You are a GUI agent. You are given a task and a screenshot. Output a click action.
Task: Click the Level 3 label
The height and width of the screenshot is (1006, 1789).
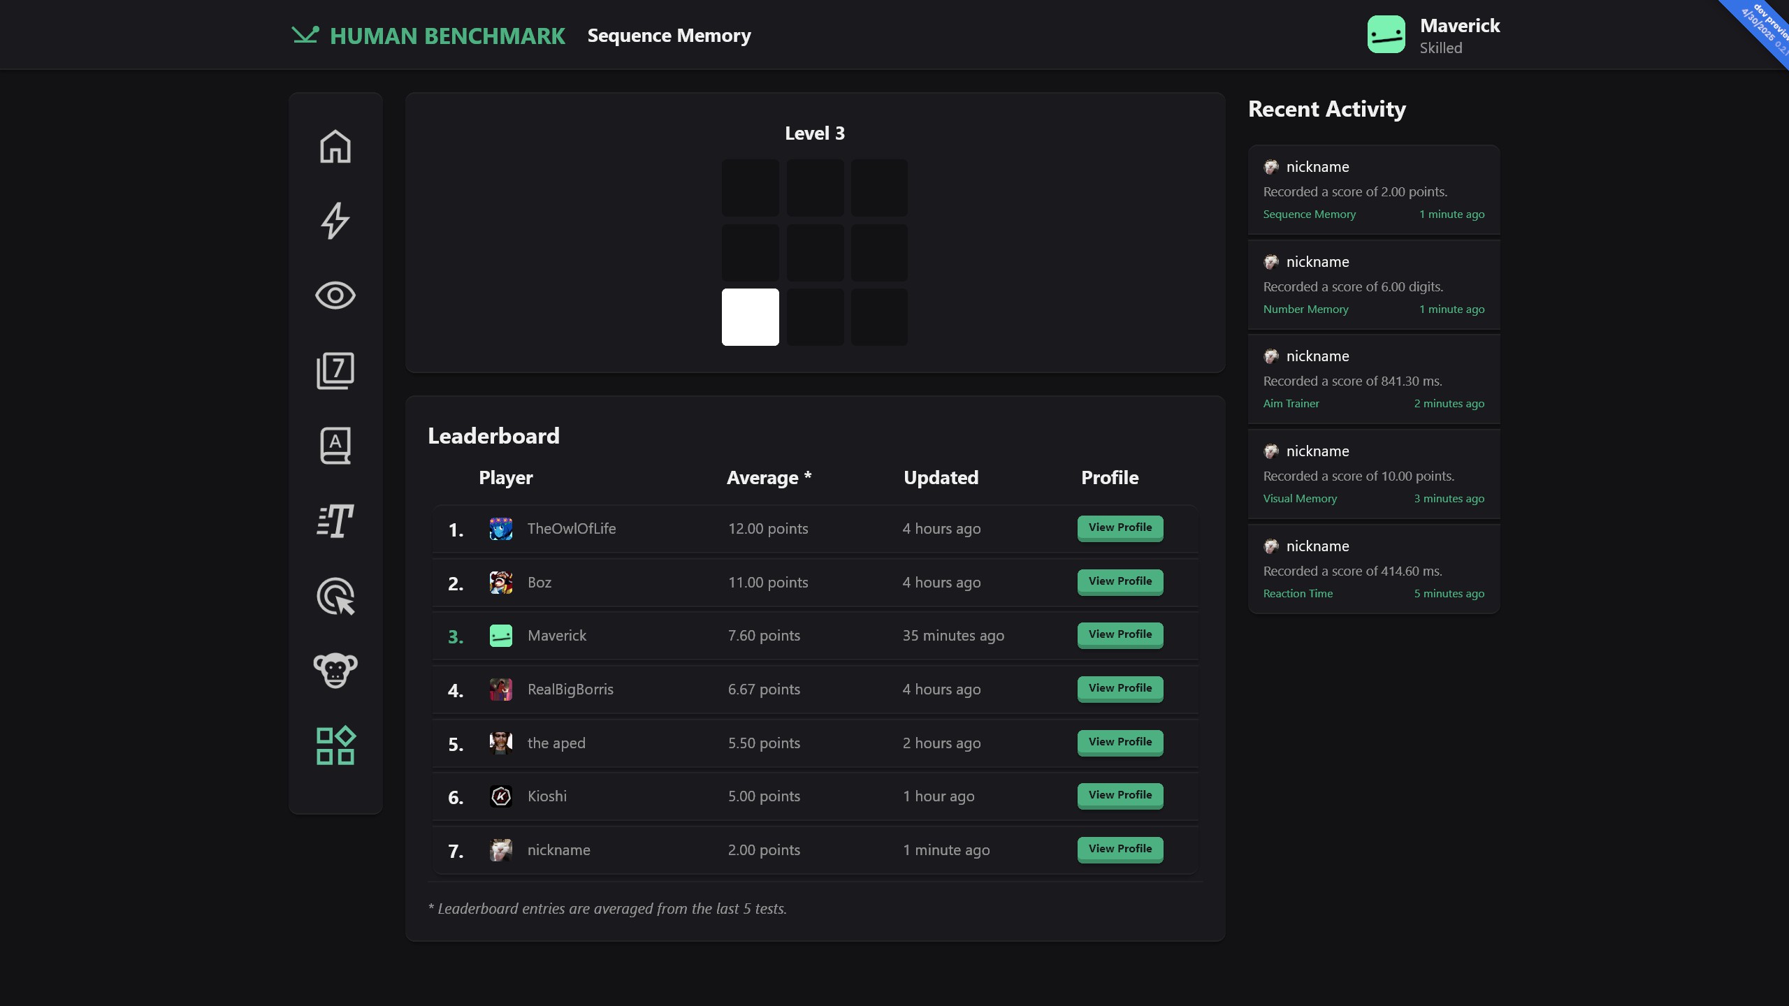point(815,133)
